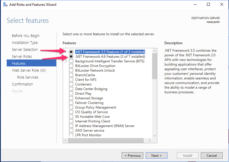Click the kaseyasdk destination server name
This screenshot has width=229, height=162.
pyautogui.click(x=213, y=22)
